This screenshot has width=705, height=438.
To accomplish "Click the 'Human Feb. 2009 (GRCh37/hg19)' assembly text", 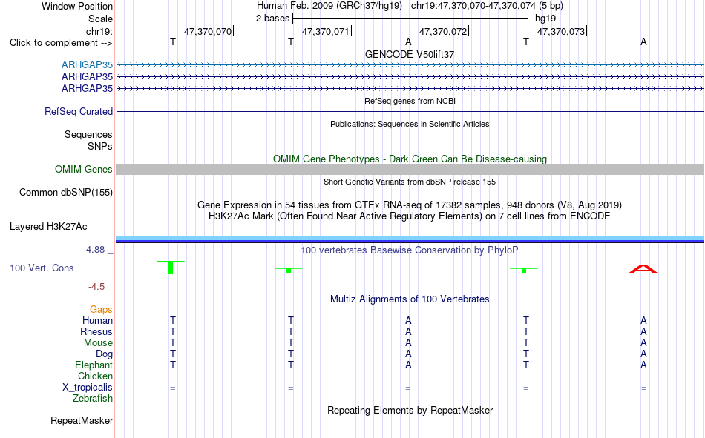I will tap(331, 6).
